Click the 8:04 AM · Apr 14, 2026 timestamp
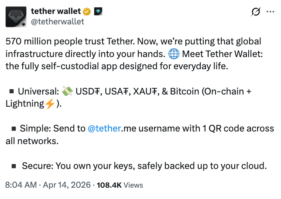The width and height of the screenshot is (281, 199). (x=48, y=185)
